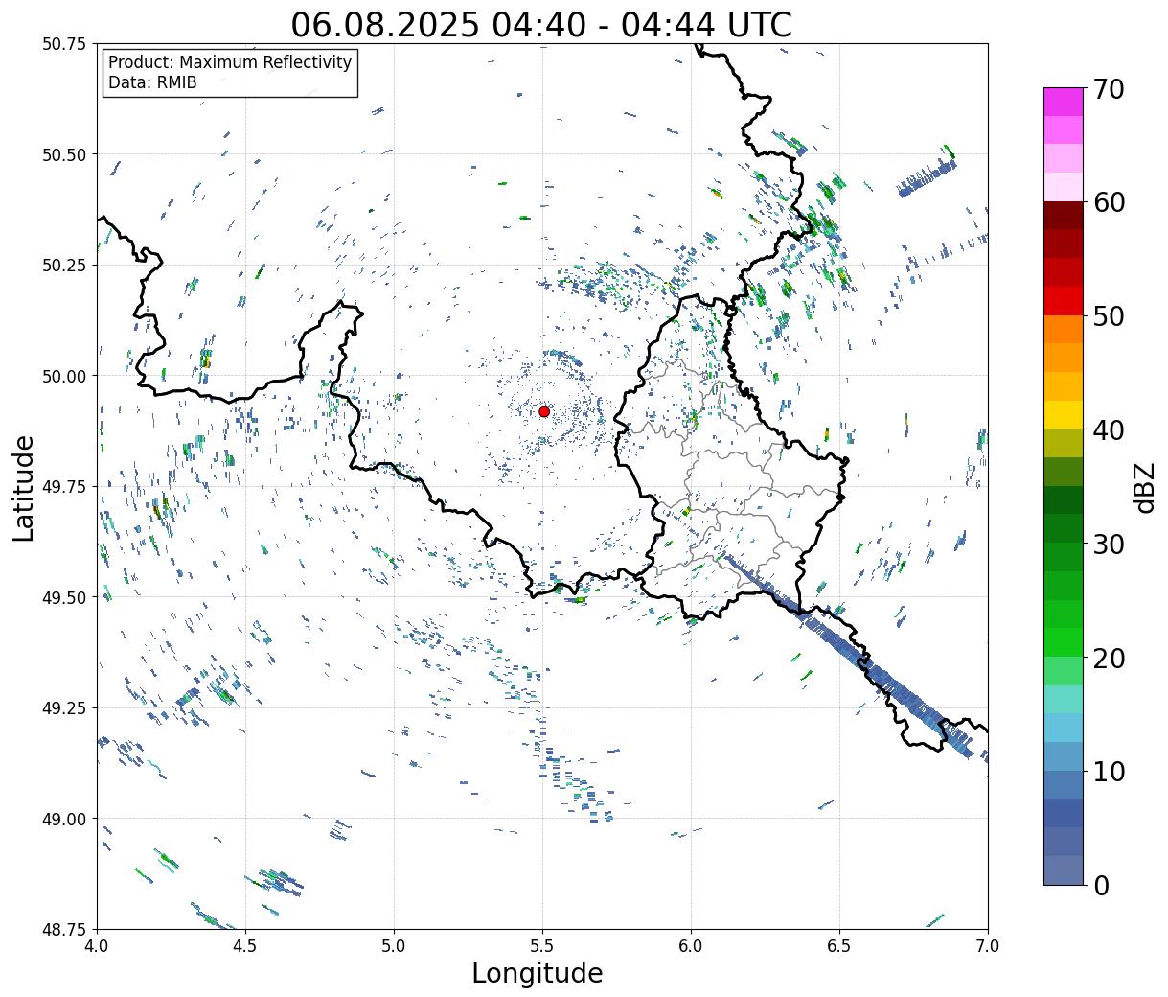
Task: Click the latitude tick label "49.50"
Action: [x=64, y=597]
